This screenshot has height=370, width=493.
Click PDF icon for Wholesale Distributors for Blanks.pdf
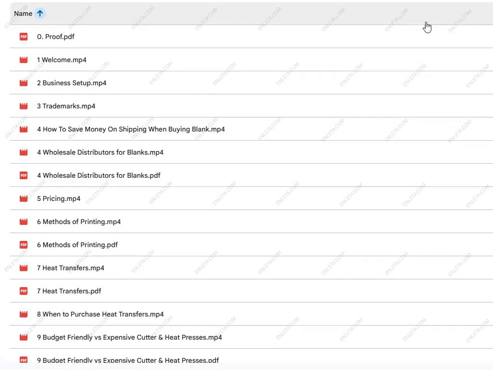click(24, 175)
